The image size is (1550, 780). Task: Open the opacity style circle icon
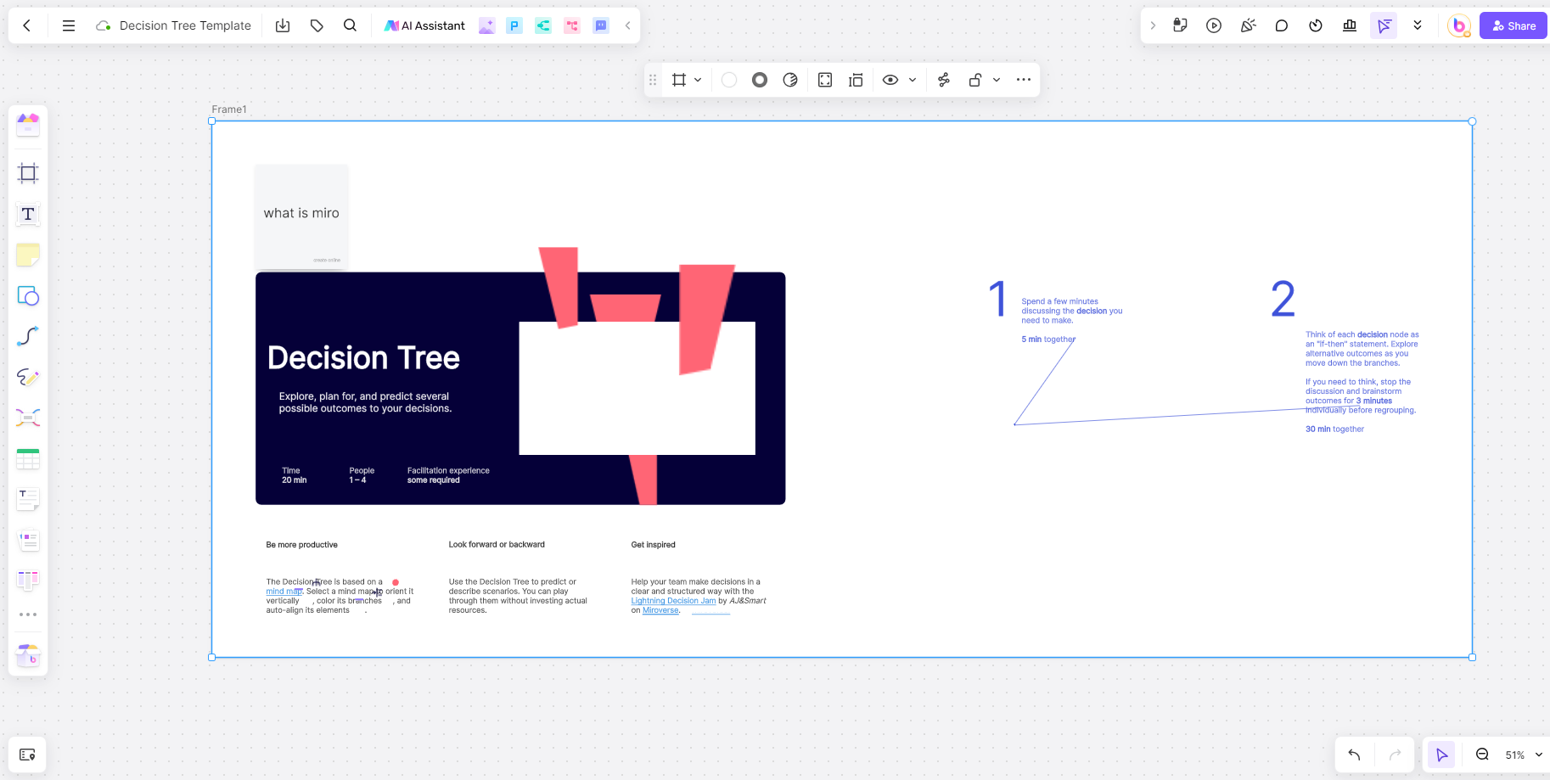(790, 80)
